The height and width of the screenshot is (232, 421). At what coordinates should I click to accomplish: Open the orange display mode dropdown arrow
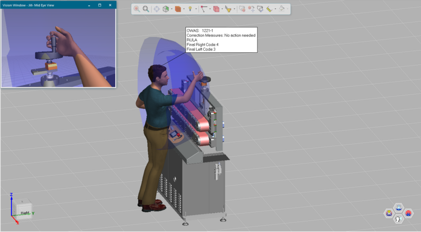[184, 9]
